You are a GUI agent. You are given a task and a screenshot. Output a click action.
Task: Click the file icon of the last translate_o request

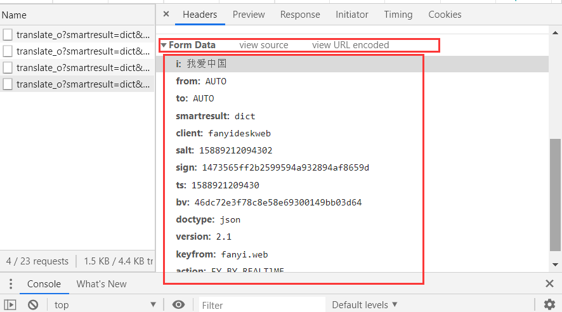pos(8,84)
